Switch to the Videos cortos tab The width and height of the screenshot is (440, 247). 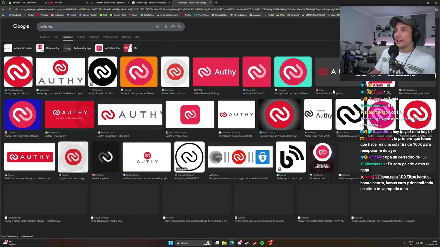coord(110,37)
